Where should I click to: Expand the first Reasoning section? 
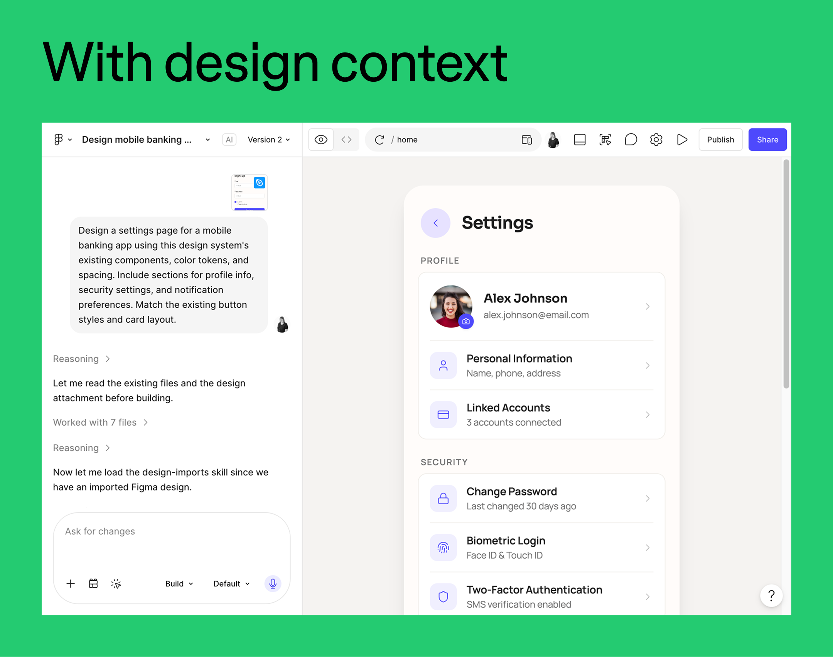[x=81, y=359]
